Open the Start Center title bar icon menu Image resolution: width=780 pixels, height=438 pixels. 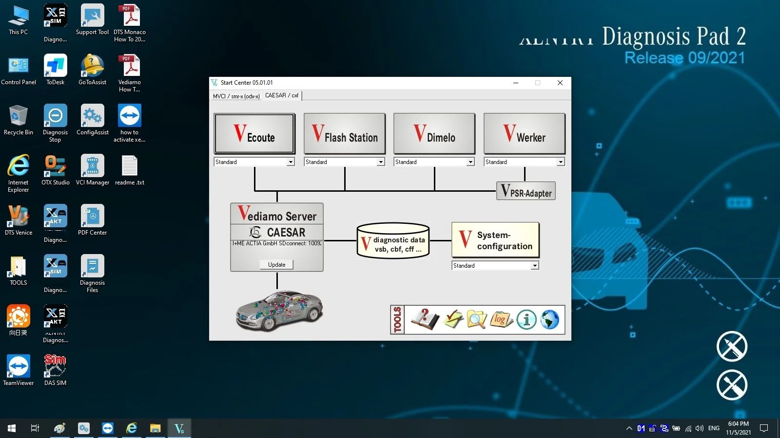(x=214, y=83)
